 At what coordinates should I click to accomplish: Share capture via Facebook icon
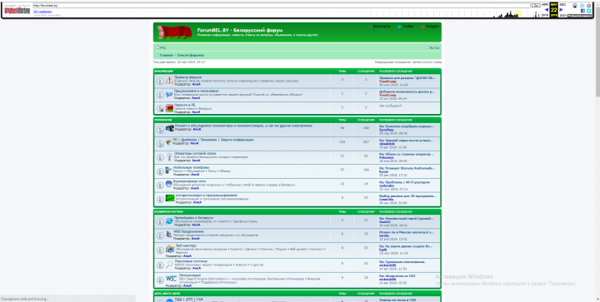(x=582, y=11)
